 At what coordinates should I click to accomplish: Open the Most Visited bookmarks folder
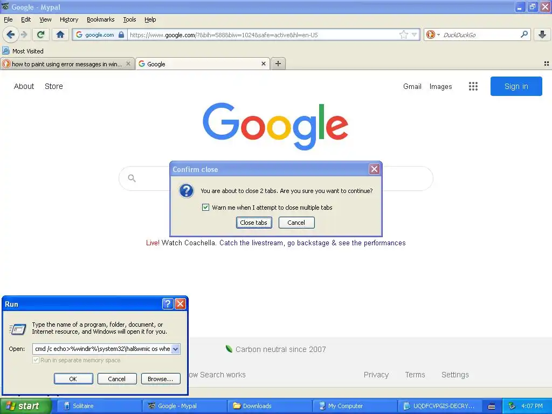tap(23, 51)
